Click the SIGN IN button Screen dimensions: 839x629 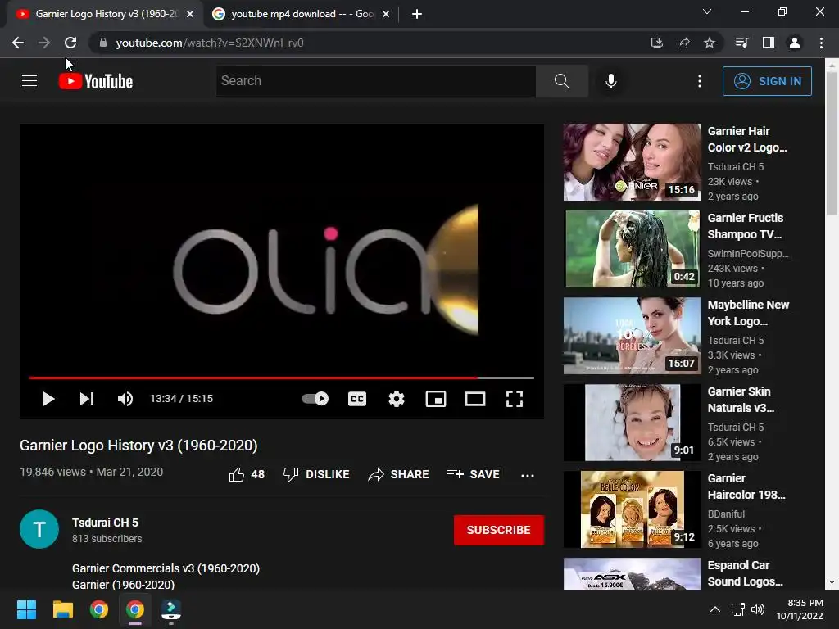coord(767,81)
